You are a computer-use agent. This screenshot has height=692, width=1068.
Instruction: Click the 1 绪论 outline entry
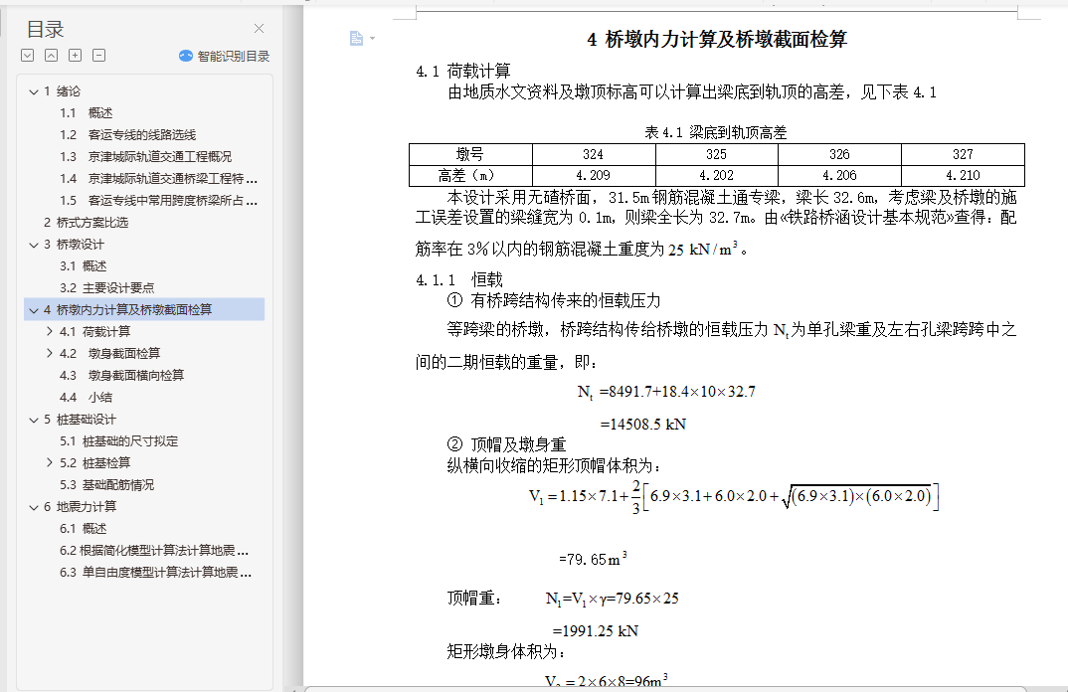click(62, 91)
